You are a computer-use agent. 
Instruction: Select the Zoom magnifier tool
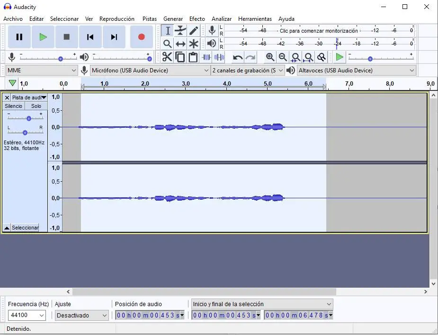[168, 44]
